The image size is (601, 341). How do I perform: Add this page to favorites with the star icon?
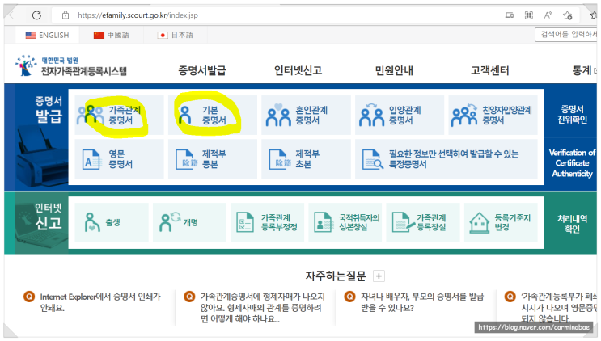point(568,15)
